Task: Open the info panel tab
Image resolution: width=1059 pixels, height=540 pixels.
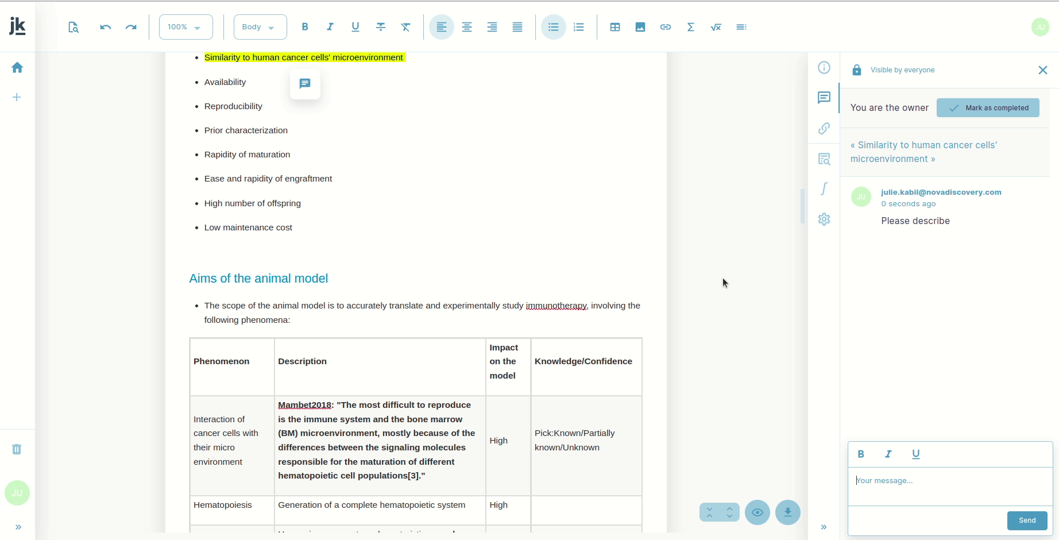Action: [824, 68]
